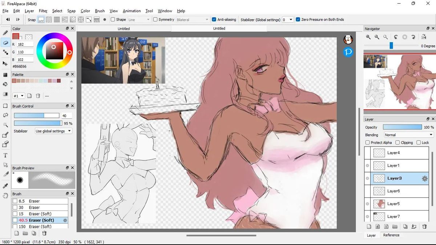Image resolution: width=436 pixels, height=245 pixels.
Task: Select the Fill rectangle tool
Action: pyautogui.click(x=5, y=75)
